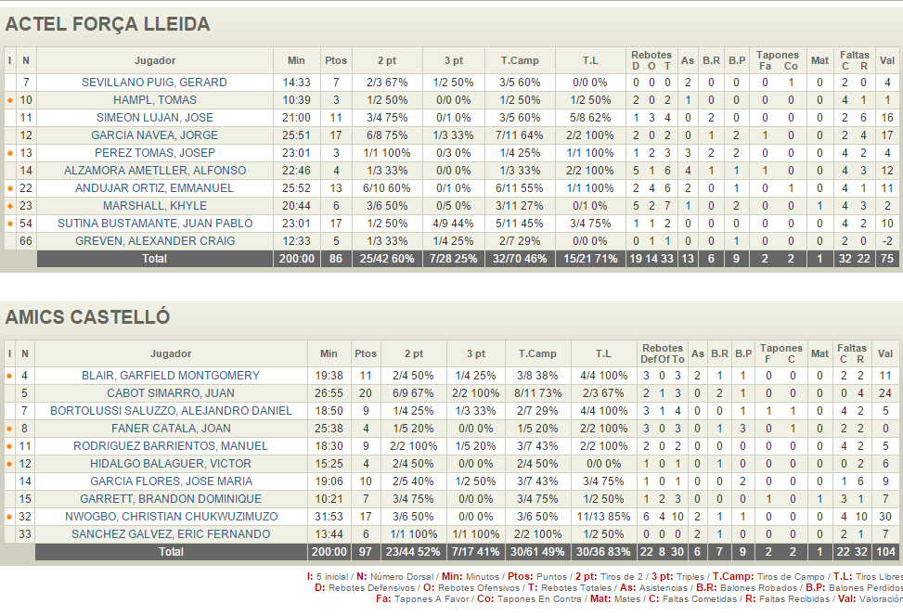This screenshot has width=903, height=616.
Task: Open Cabot Simarro, Juan player page
Action: (170, 393)
